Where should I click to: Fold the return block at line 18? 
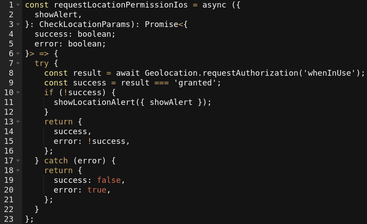[18, 170]
